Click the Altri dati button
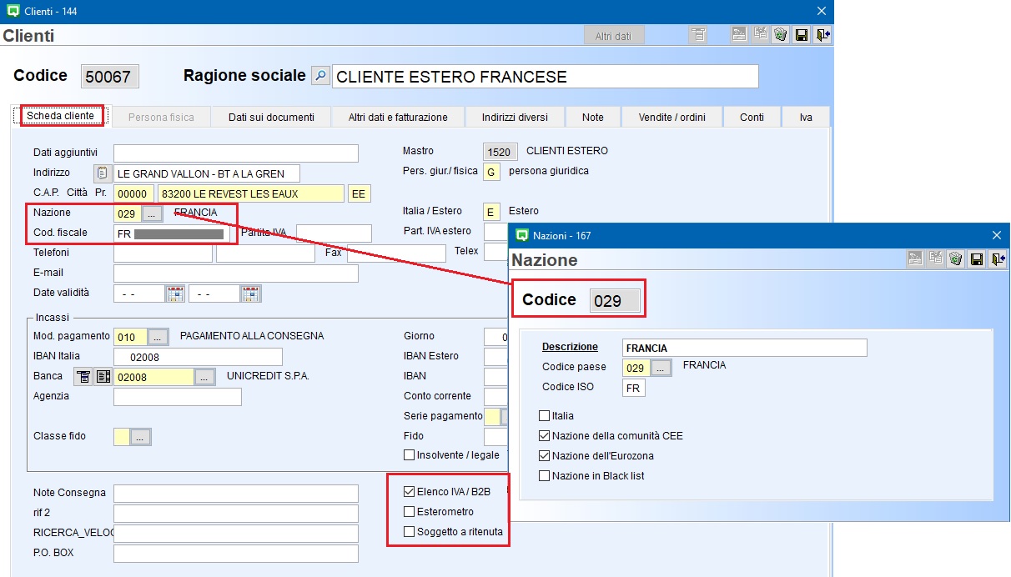 (613, 36)
